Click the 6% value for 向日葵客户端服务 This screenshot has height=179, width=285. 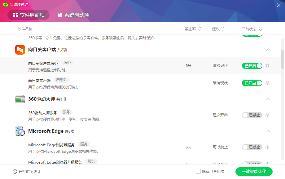(188, 65)
